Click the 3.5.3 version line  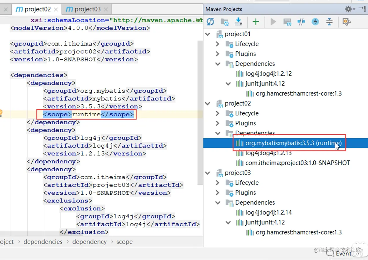coord(93,106)
